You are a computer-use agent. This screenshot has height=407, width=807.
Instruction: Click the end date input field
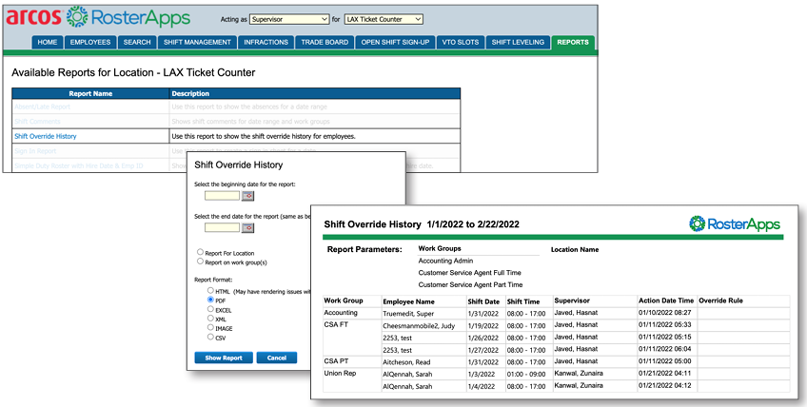coord(222,227)
